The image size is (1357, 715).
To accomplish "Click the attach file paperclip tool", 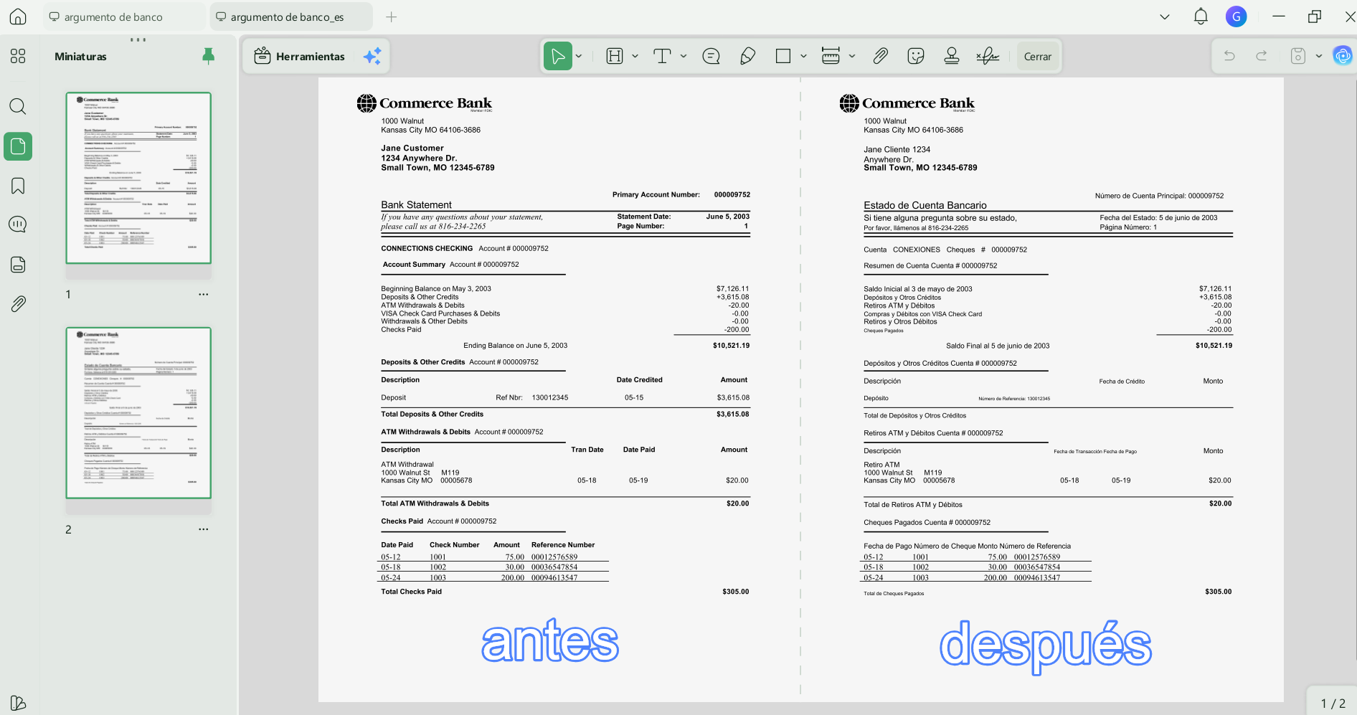I will (x=880, y=56).
